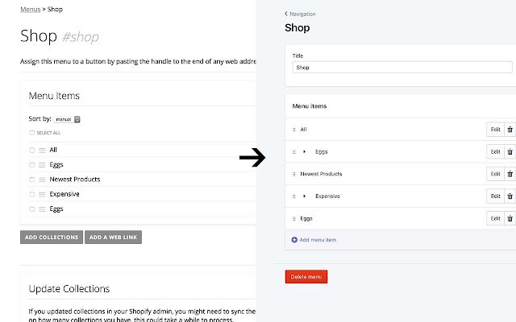Check the box for All in left Menu Items
The height and width of the screenshot is (322, 516).
tap(32, 151)
